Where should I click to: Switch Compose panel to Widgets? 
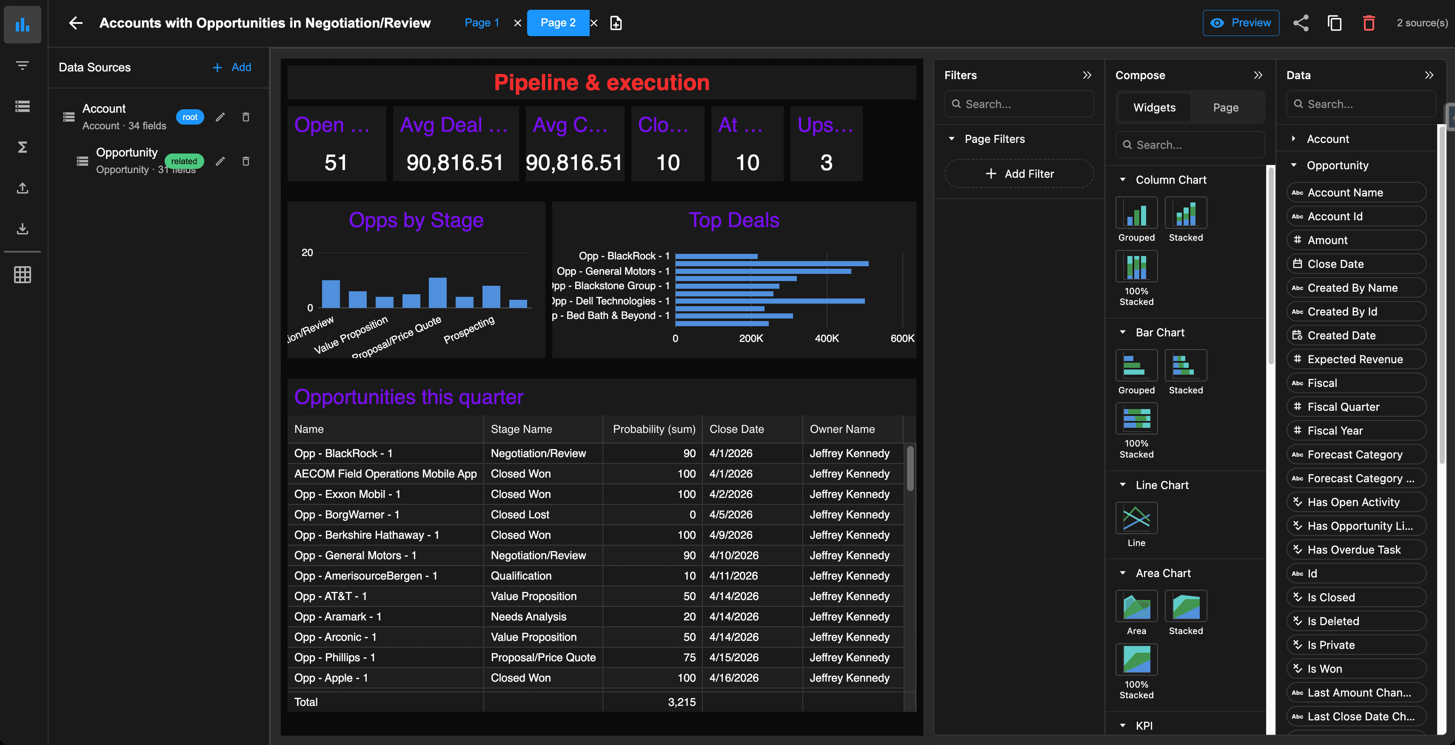click(1154, 107)
